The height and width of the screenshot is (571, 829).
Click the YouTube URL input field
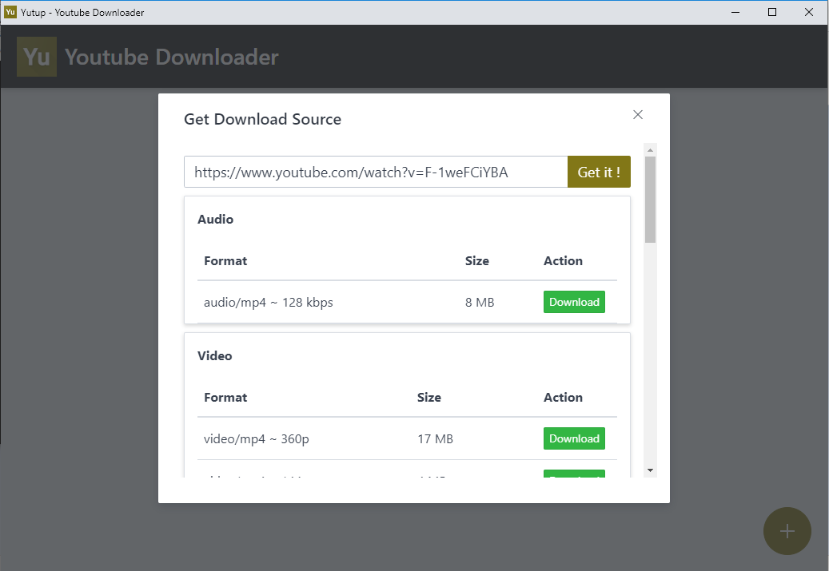[376, 172]
